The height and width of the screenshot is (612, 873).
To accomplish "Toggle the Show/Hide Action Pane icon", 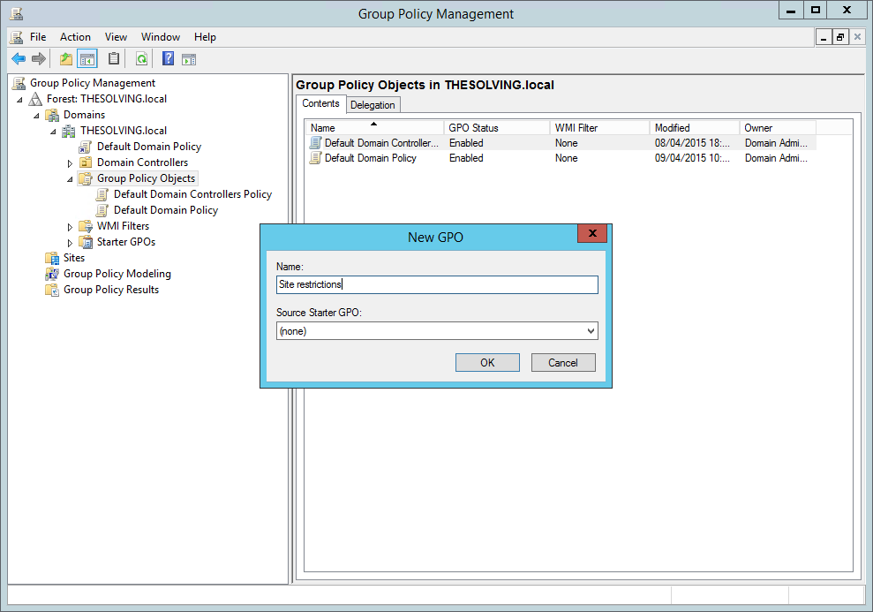I will tap(189, 59).
